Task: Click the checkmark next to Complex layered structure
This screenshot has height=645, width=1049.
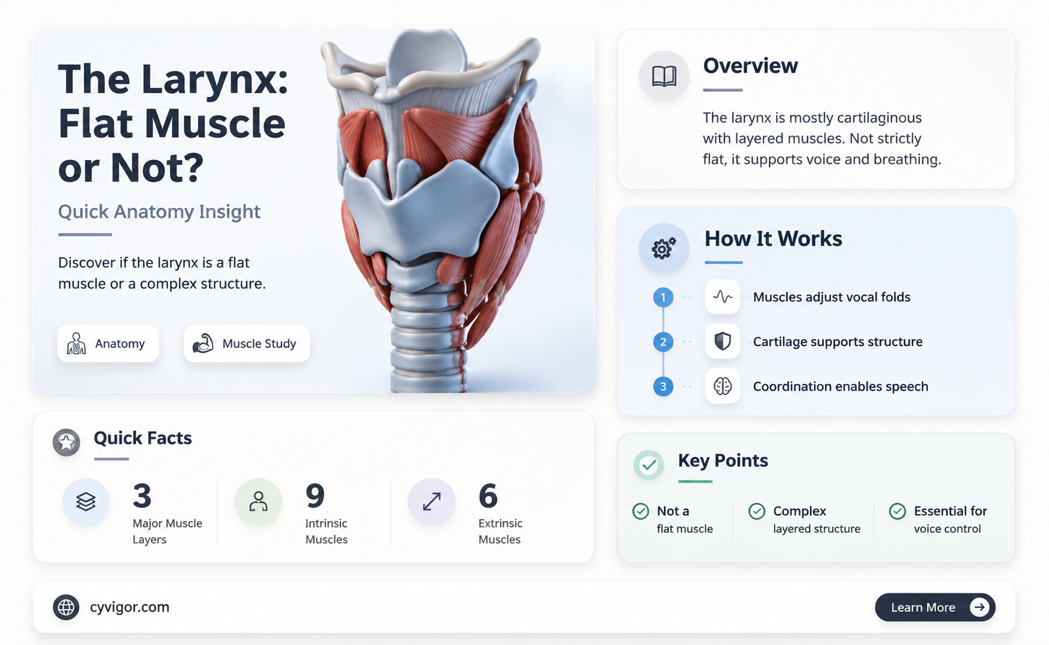Action: (x=756, y=511)
